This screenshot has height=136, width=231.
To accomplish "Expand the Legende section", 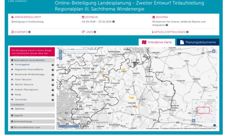I will click(32, 116).
